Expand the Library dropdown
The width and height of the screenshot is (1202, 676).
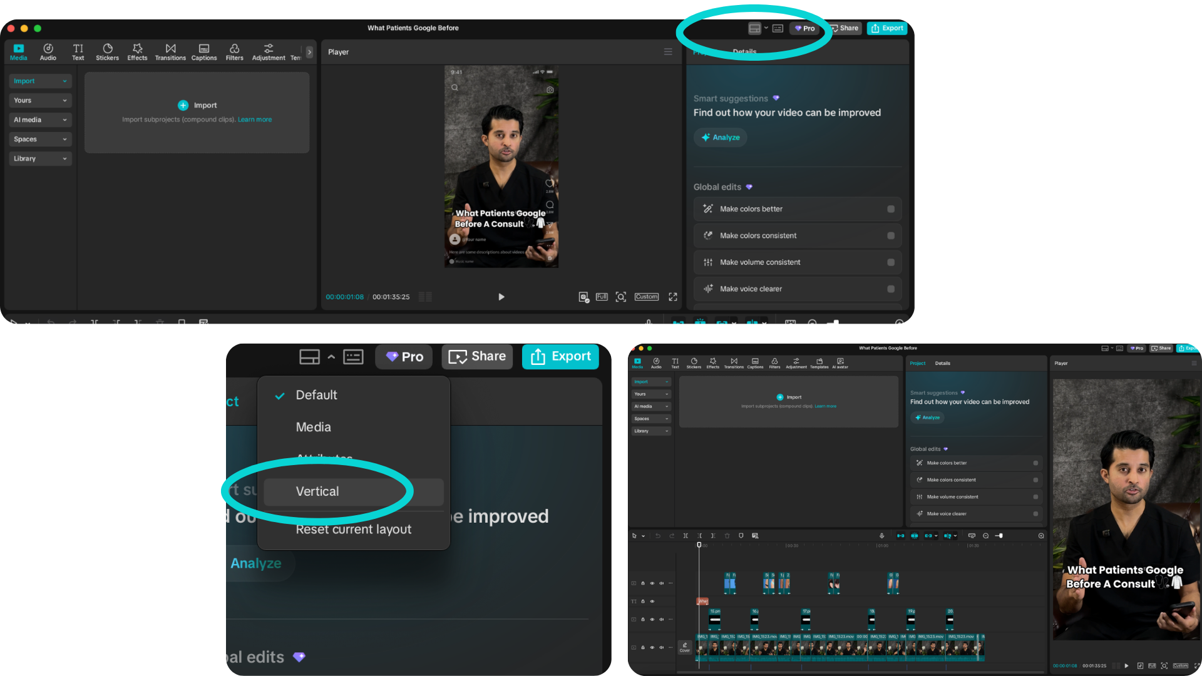[40, 158]
